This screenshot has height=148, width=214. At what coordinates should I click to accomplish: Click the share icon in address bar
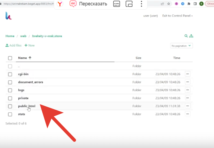162,4
